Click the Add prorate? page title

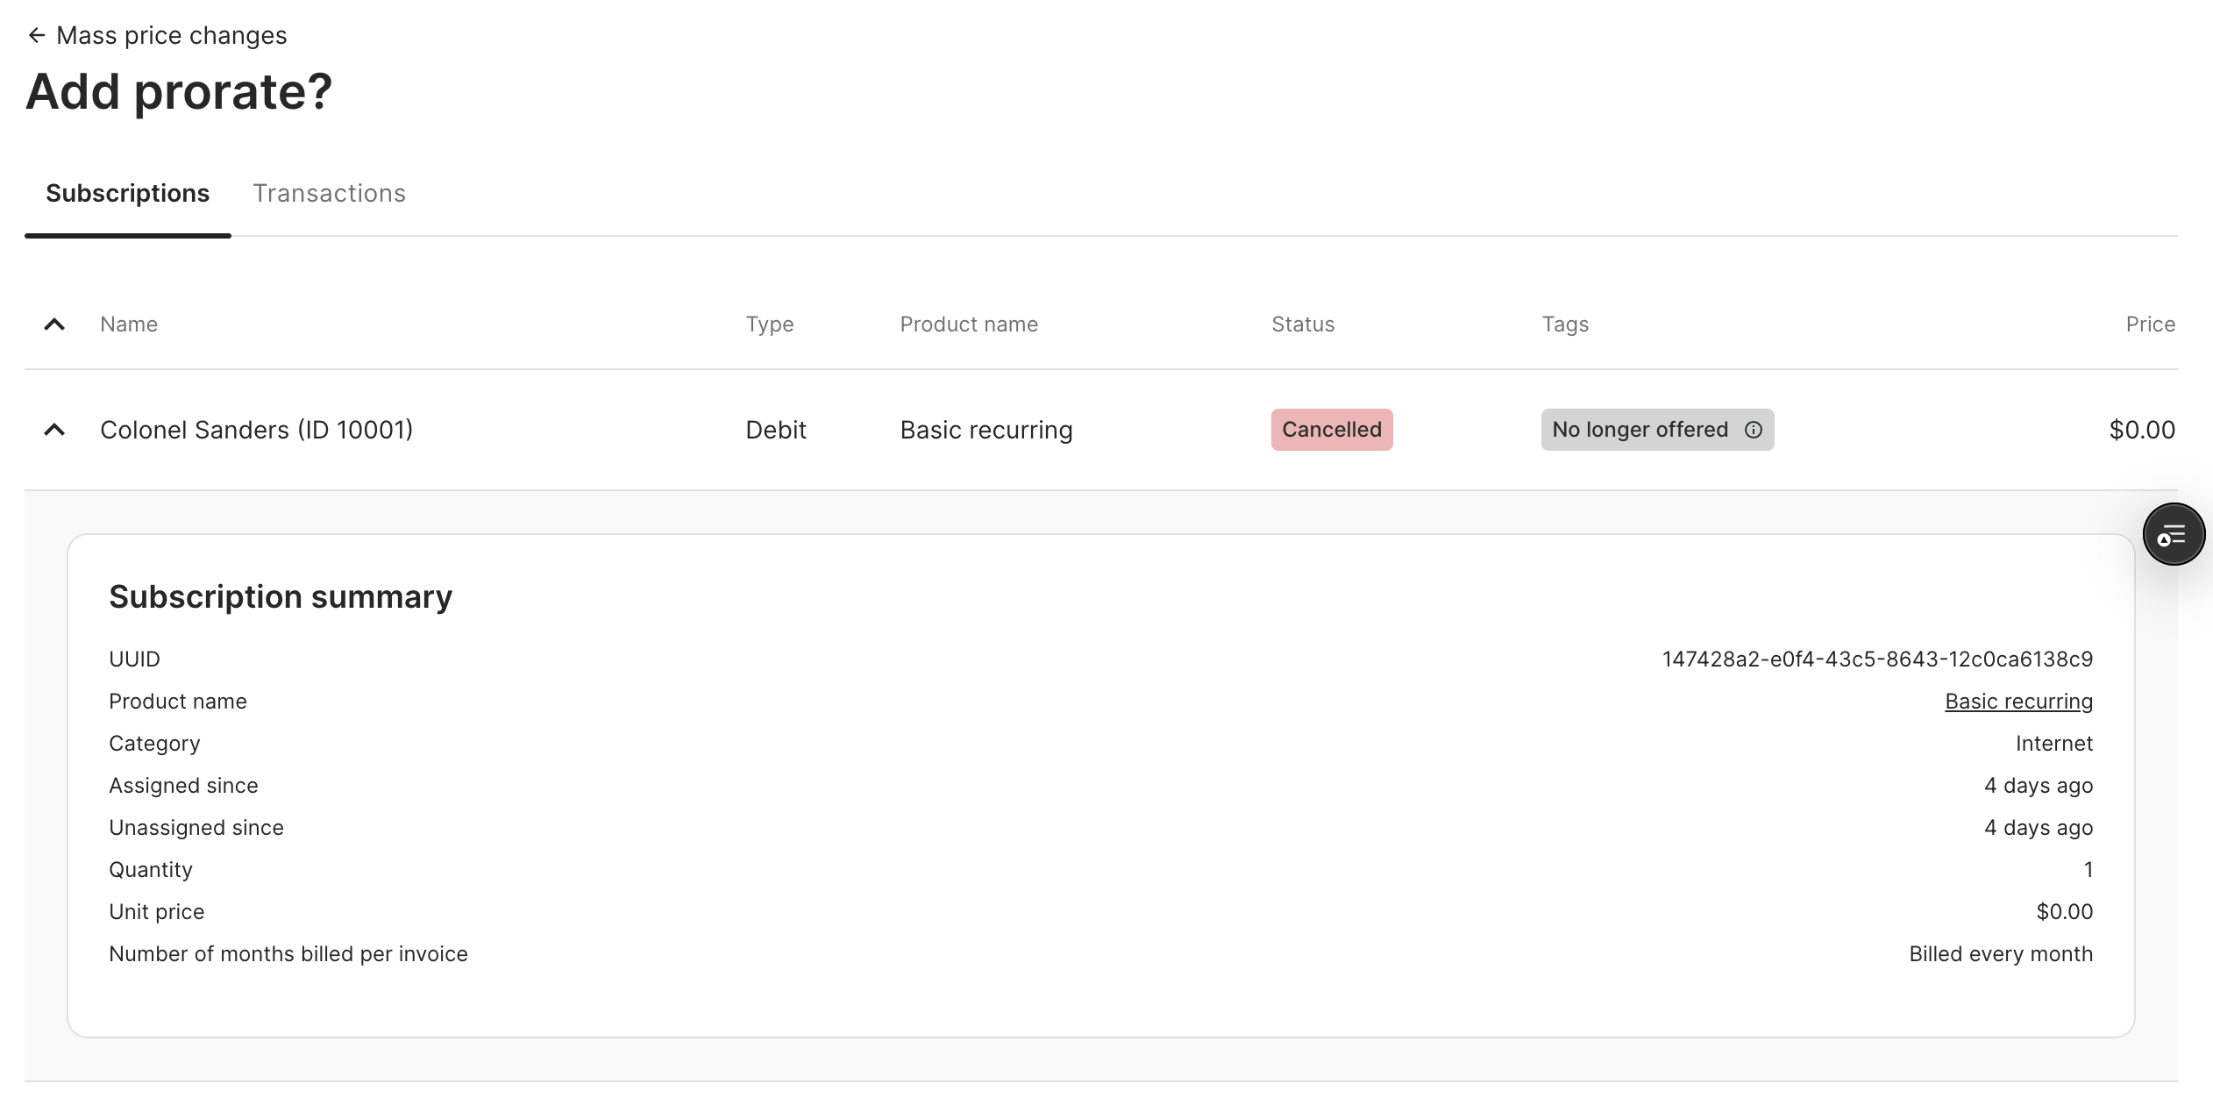tap(179, 91)
